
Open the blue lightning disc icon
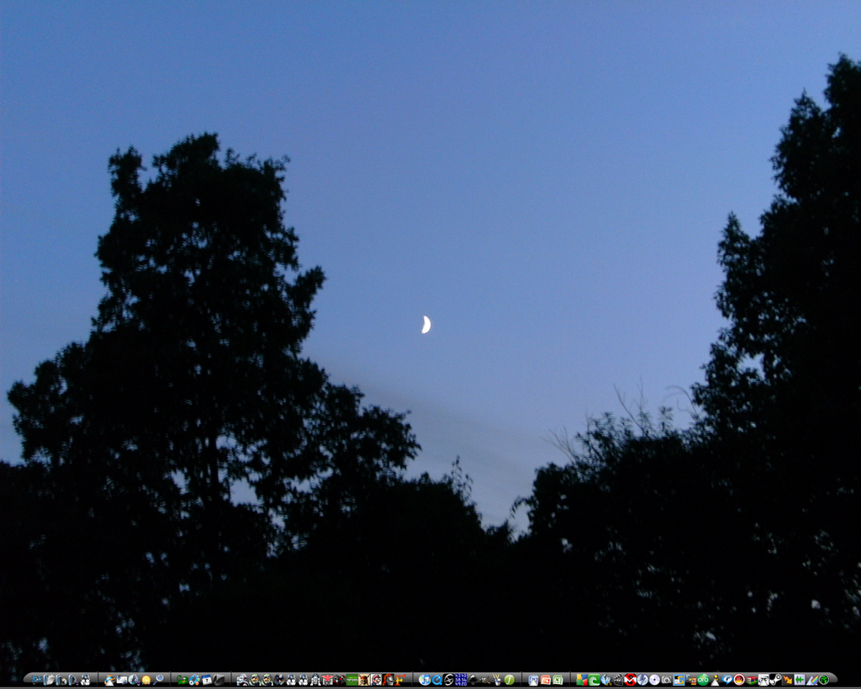click(642, 680)
